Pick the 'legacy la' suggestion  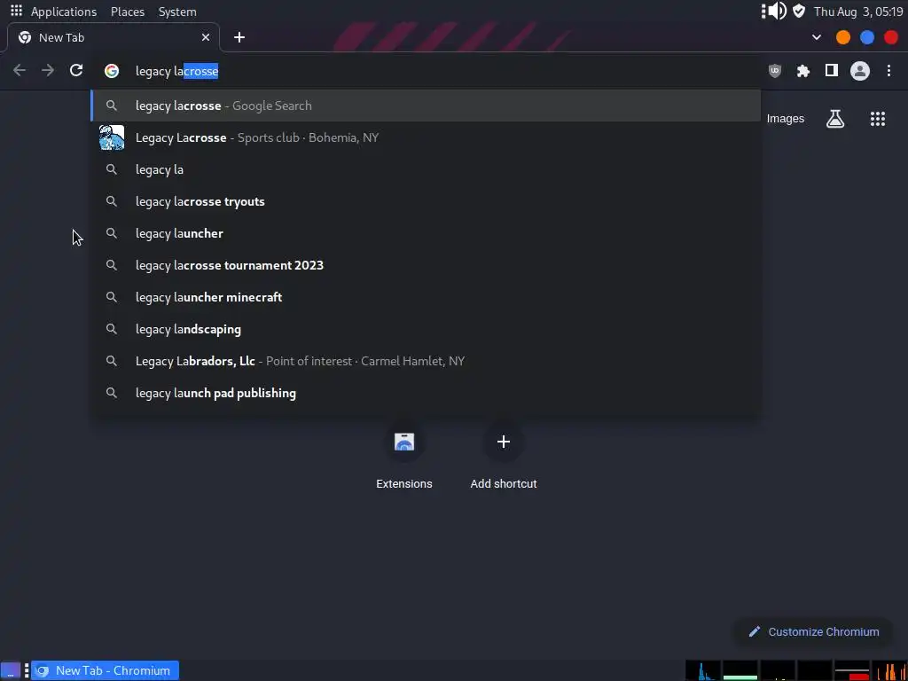(x=426, y=169)
